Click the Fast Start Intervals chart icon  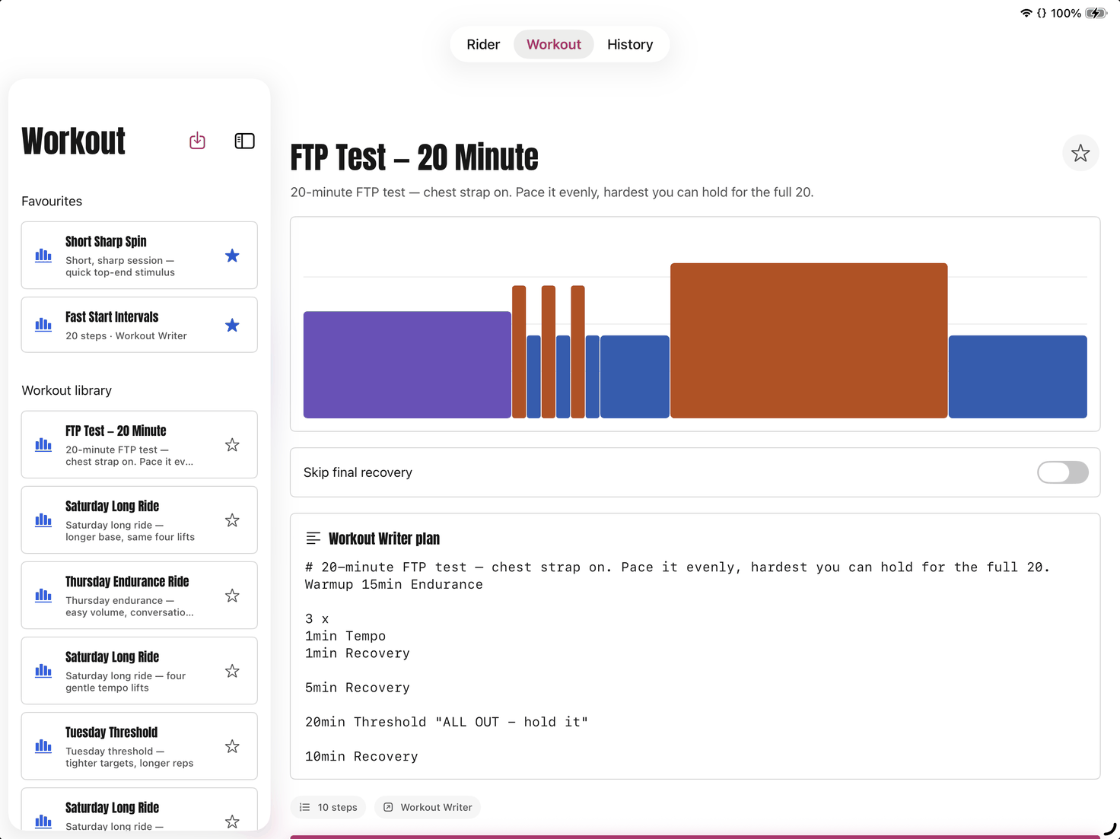(x=43, y=325)
